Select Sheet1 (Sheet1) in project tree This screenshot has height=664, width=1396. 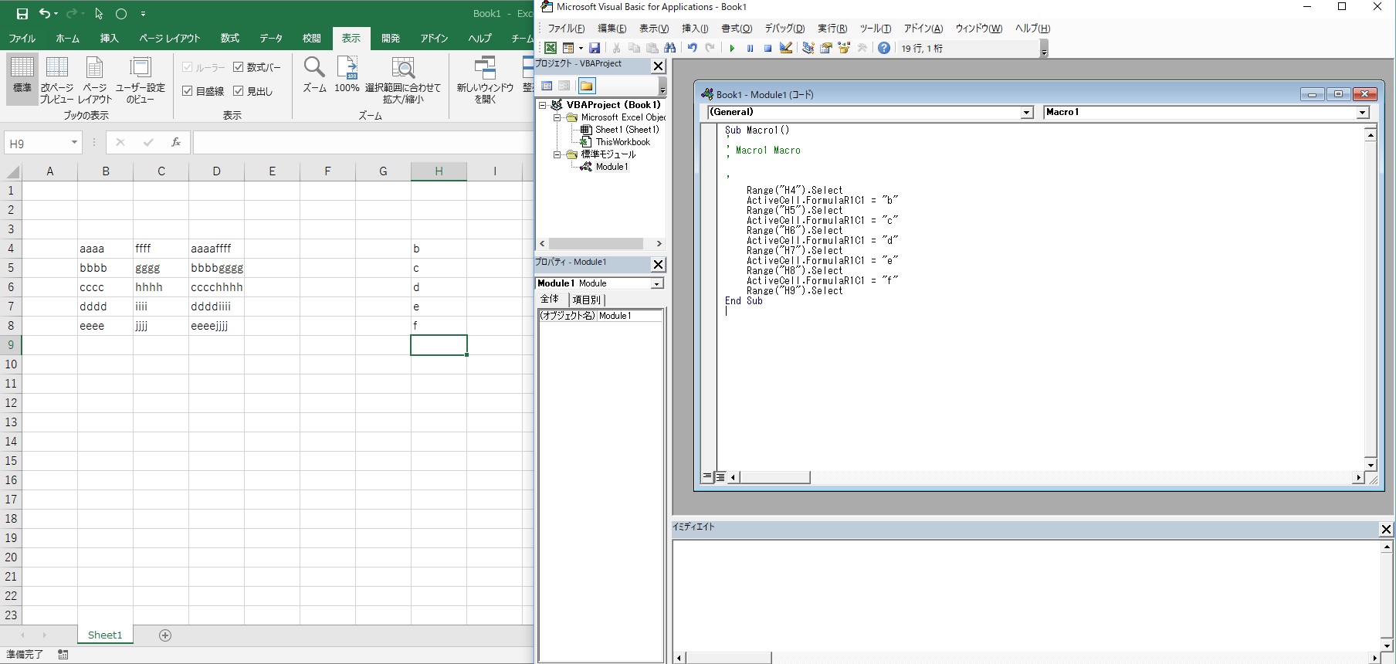pos(626,130)
